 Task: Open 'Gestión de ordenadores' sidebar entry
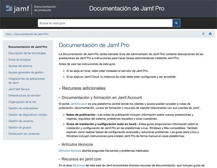click(23, 108)
